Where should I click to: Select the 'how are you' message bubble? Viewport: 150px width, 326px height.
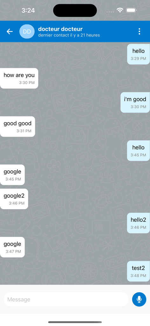pyautogui.click(x=19, y=78)
